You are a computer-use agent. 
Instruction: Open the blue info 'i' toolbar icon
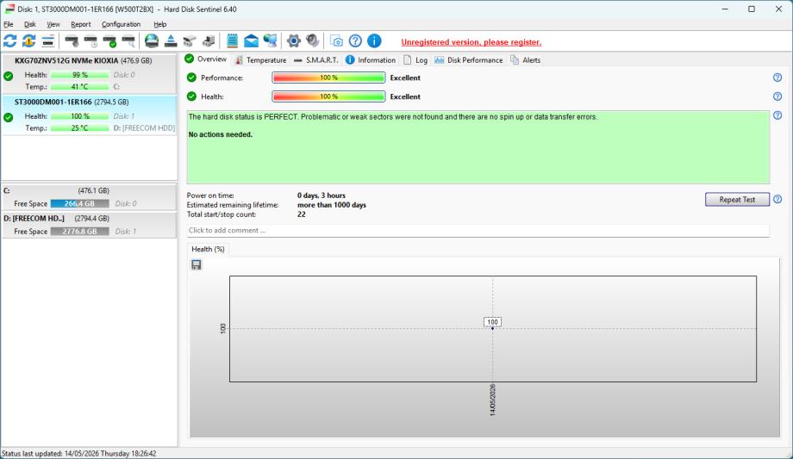tap(374, 41)
